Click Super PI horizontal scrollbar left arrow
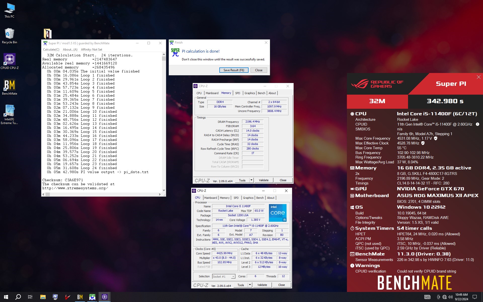Viewport: 483px width, 302px height. pos(43,194)
